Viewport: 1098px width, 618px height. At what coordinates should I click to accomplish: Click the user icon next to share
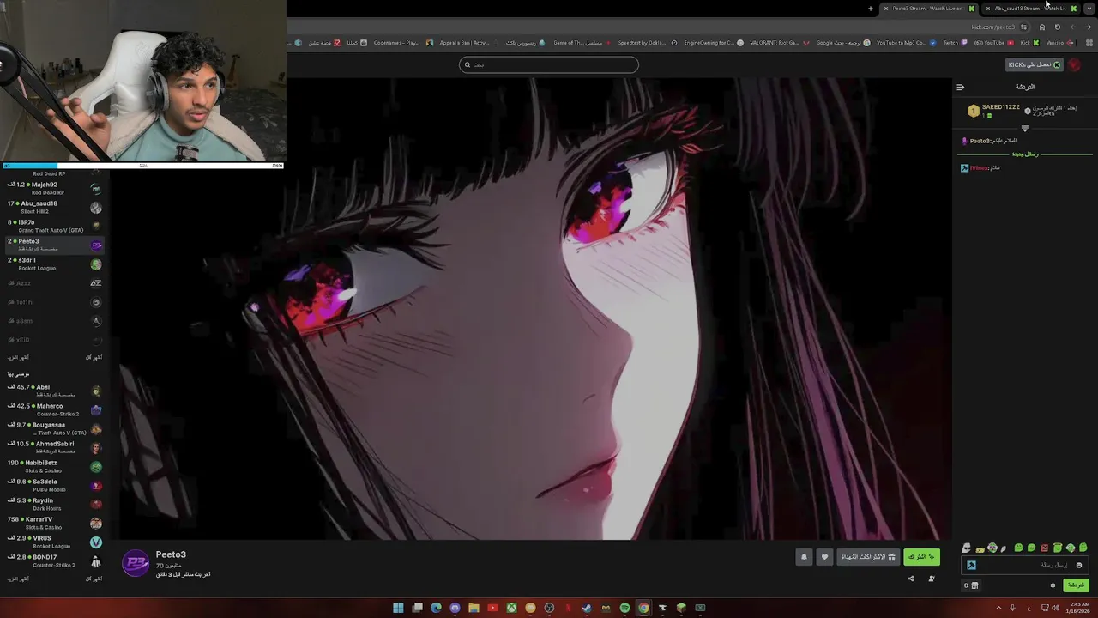coord(932,579)
